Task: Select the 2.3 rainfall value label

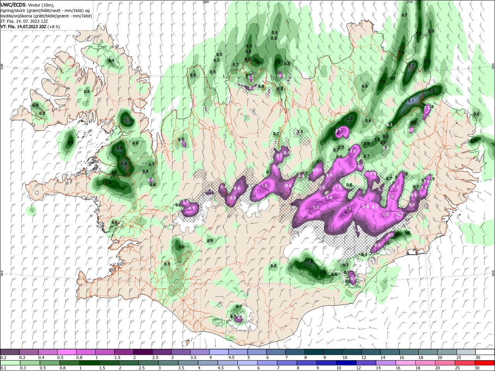Action: (432, 90)
